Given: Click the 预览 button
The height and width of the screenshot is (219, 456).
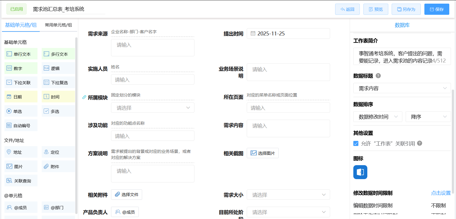Looking at the screenshot, I should (376, 9).
